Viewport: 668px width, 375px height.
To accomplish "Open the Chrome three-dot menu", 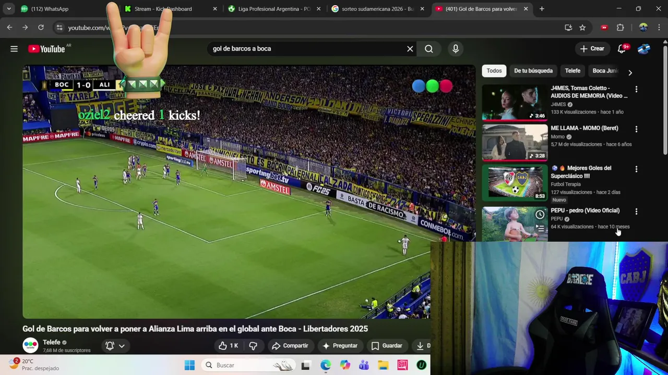I will point(660,28).
